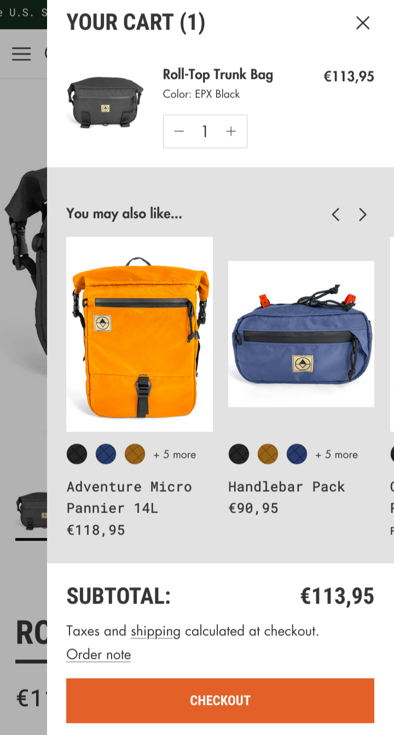
Task: Select brown swatch for Adventure Micro Pannier
Action: pyautogui.click(x=135, y=454)
